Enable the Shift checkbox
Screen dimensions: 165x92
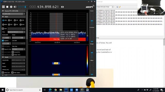click(3, 29)
